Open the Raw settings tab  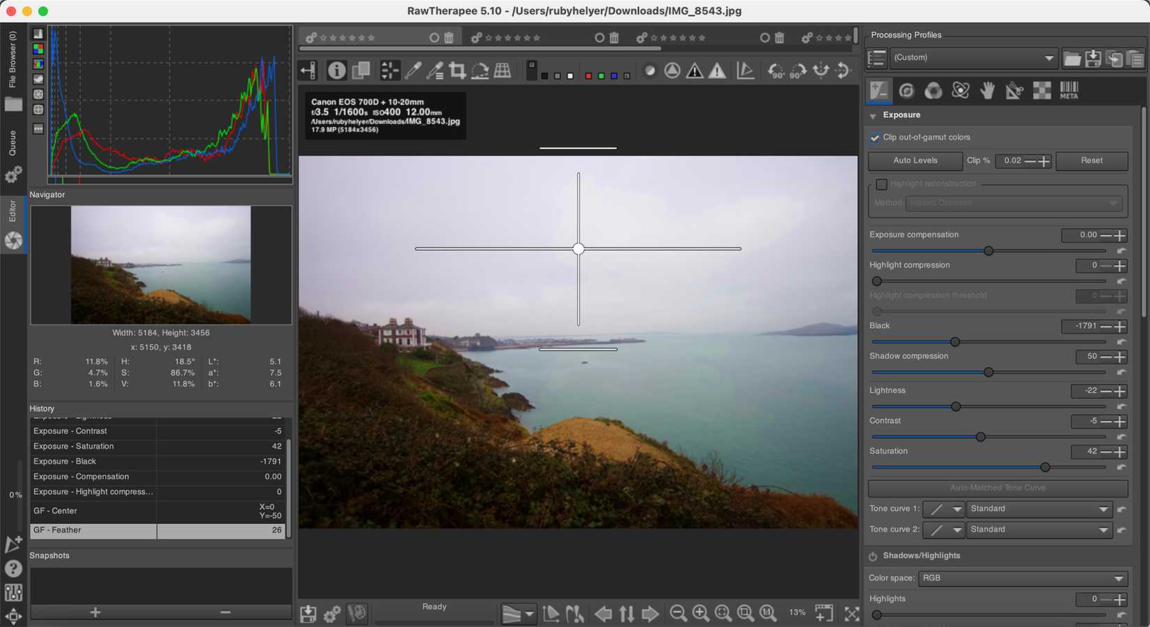tap(1042, 91)
